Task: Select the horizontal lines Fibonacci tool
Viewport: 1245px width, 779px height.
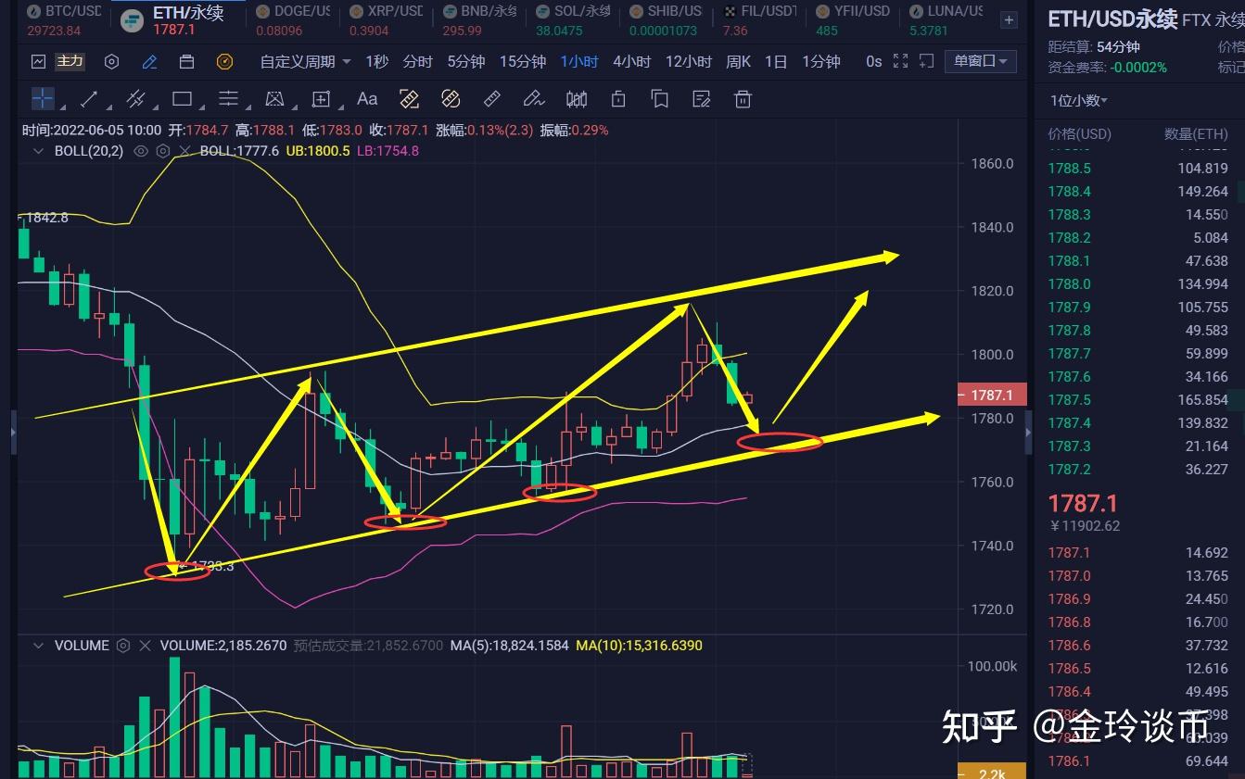Action: click(228, 98)
